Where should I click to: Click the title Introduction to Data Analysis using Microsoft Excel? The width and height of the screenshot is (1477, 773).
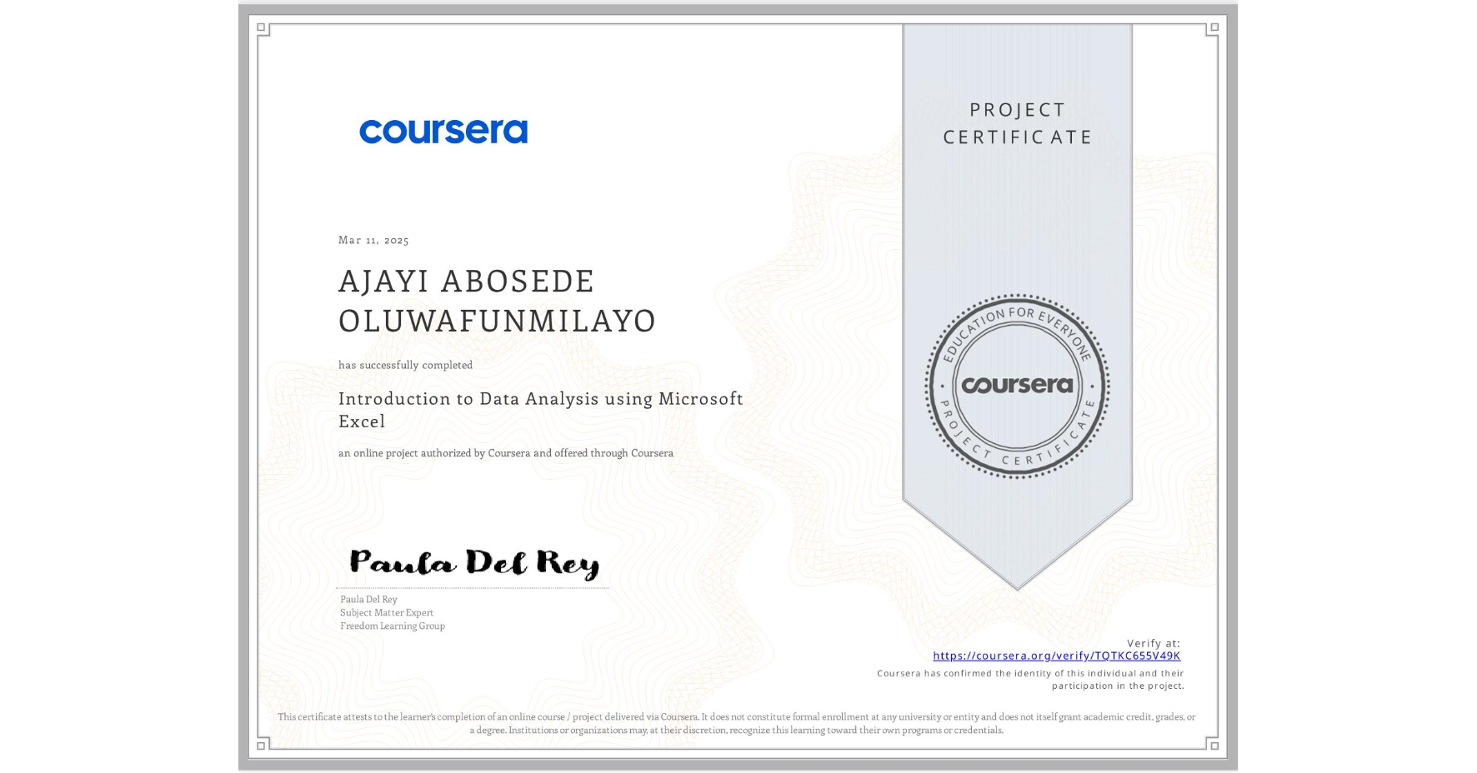[x=541, y=409]
